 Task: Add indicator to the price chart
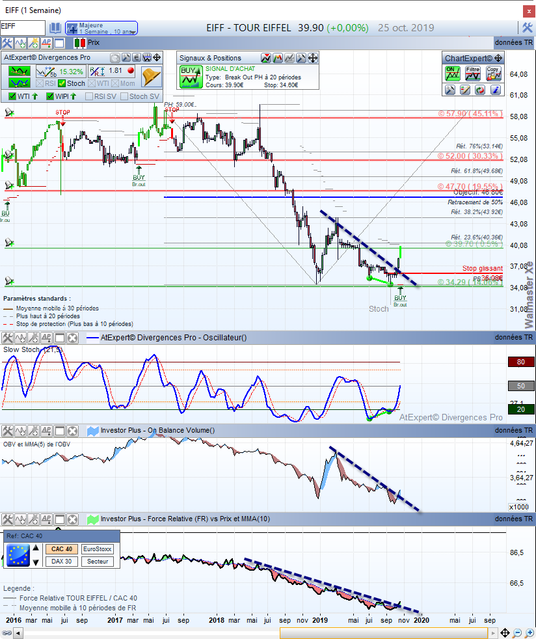20,43
